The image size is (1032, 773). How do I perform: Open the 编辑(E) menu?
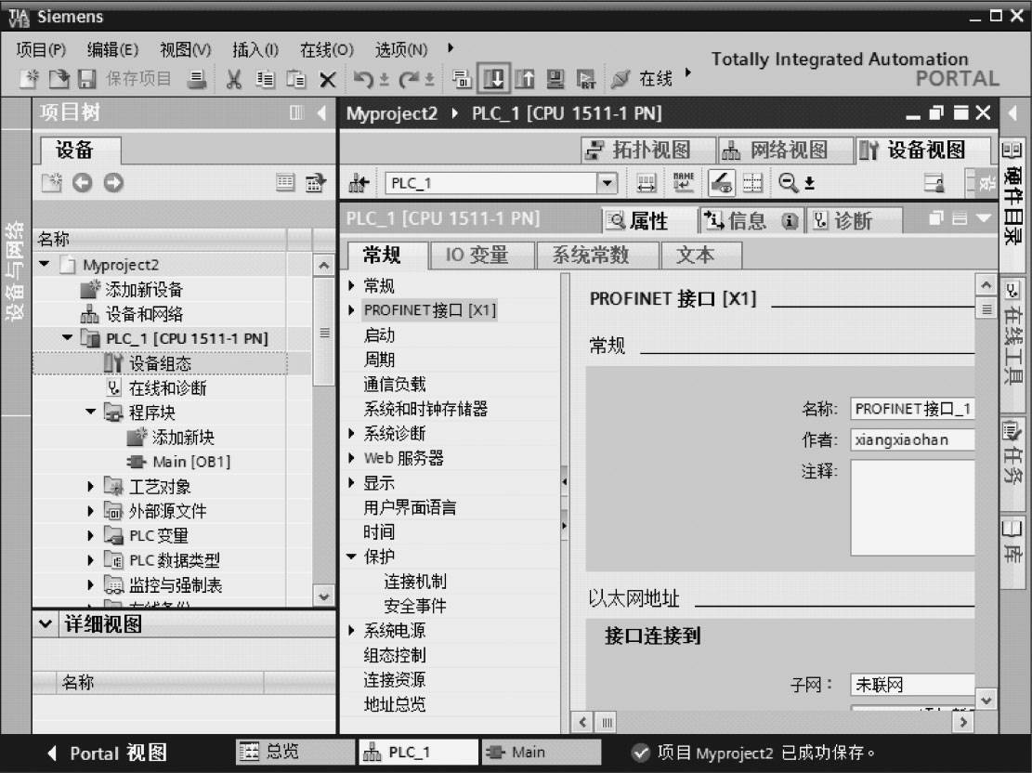tap(112, 49)
